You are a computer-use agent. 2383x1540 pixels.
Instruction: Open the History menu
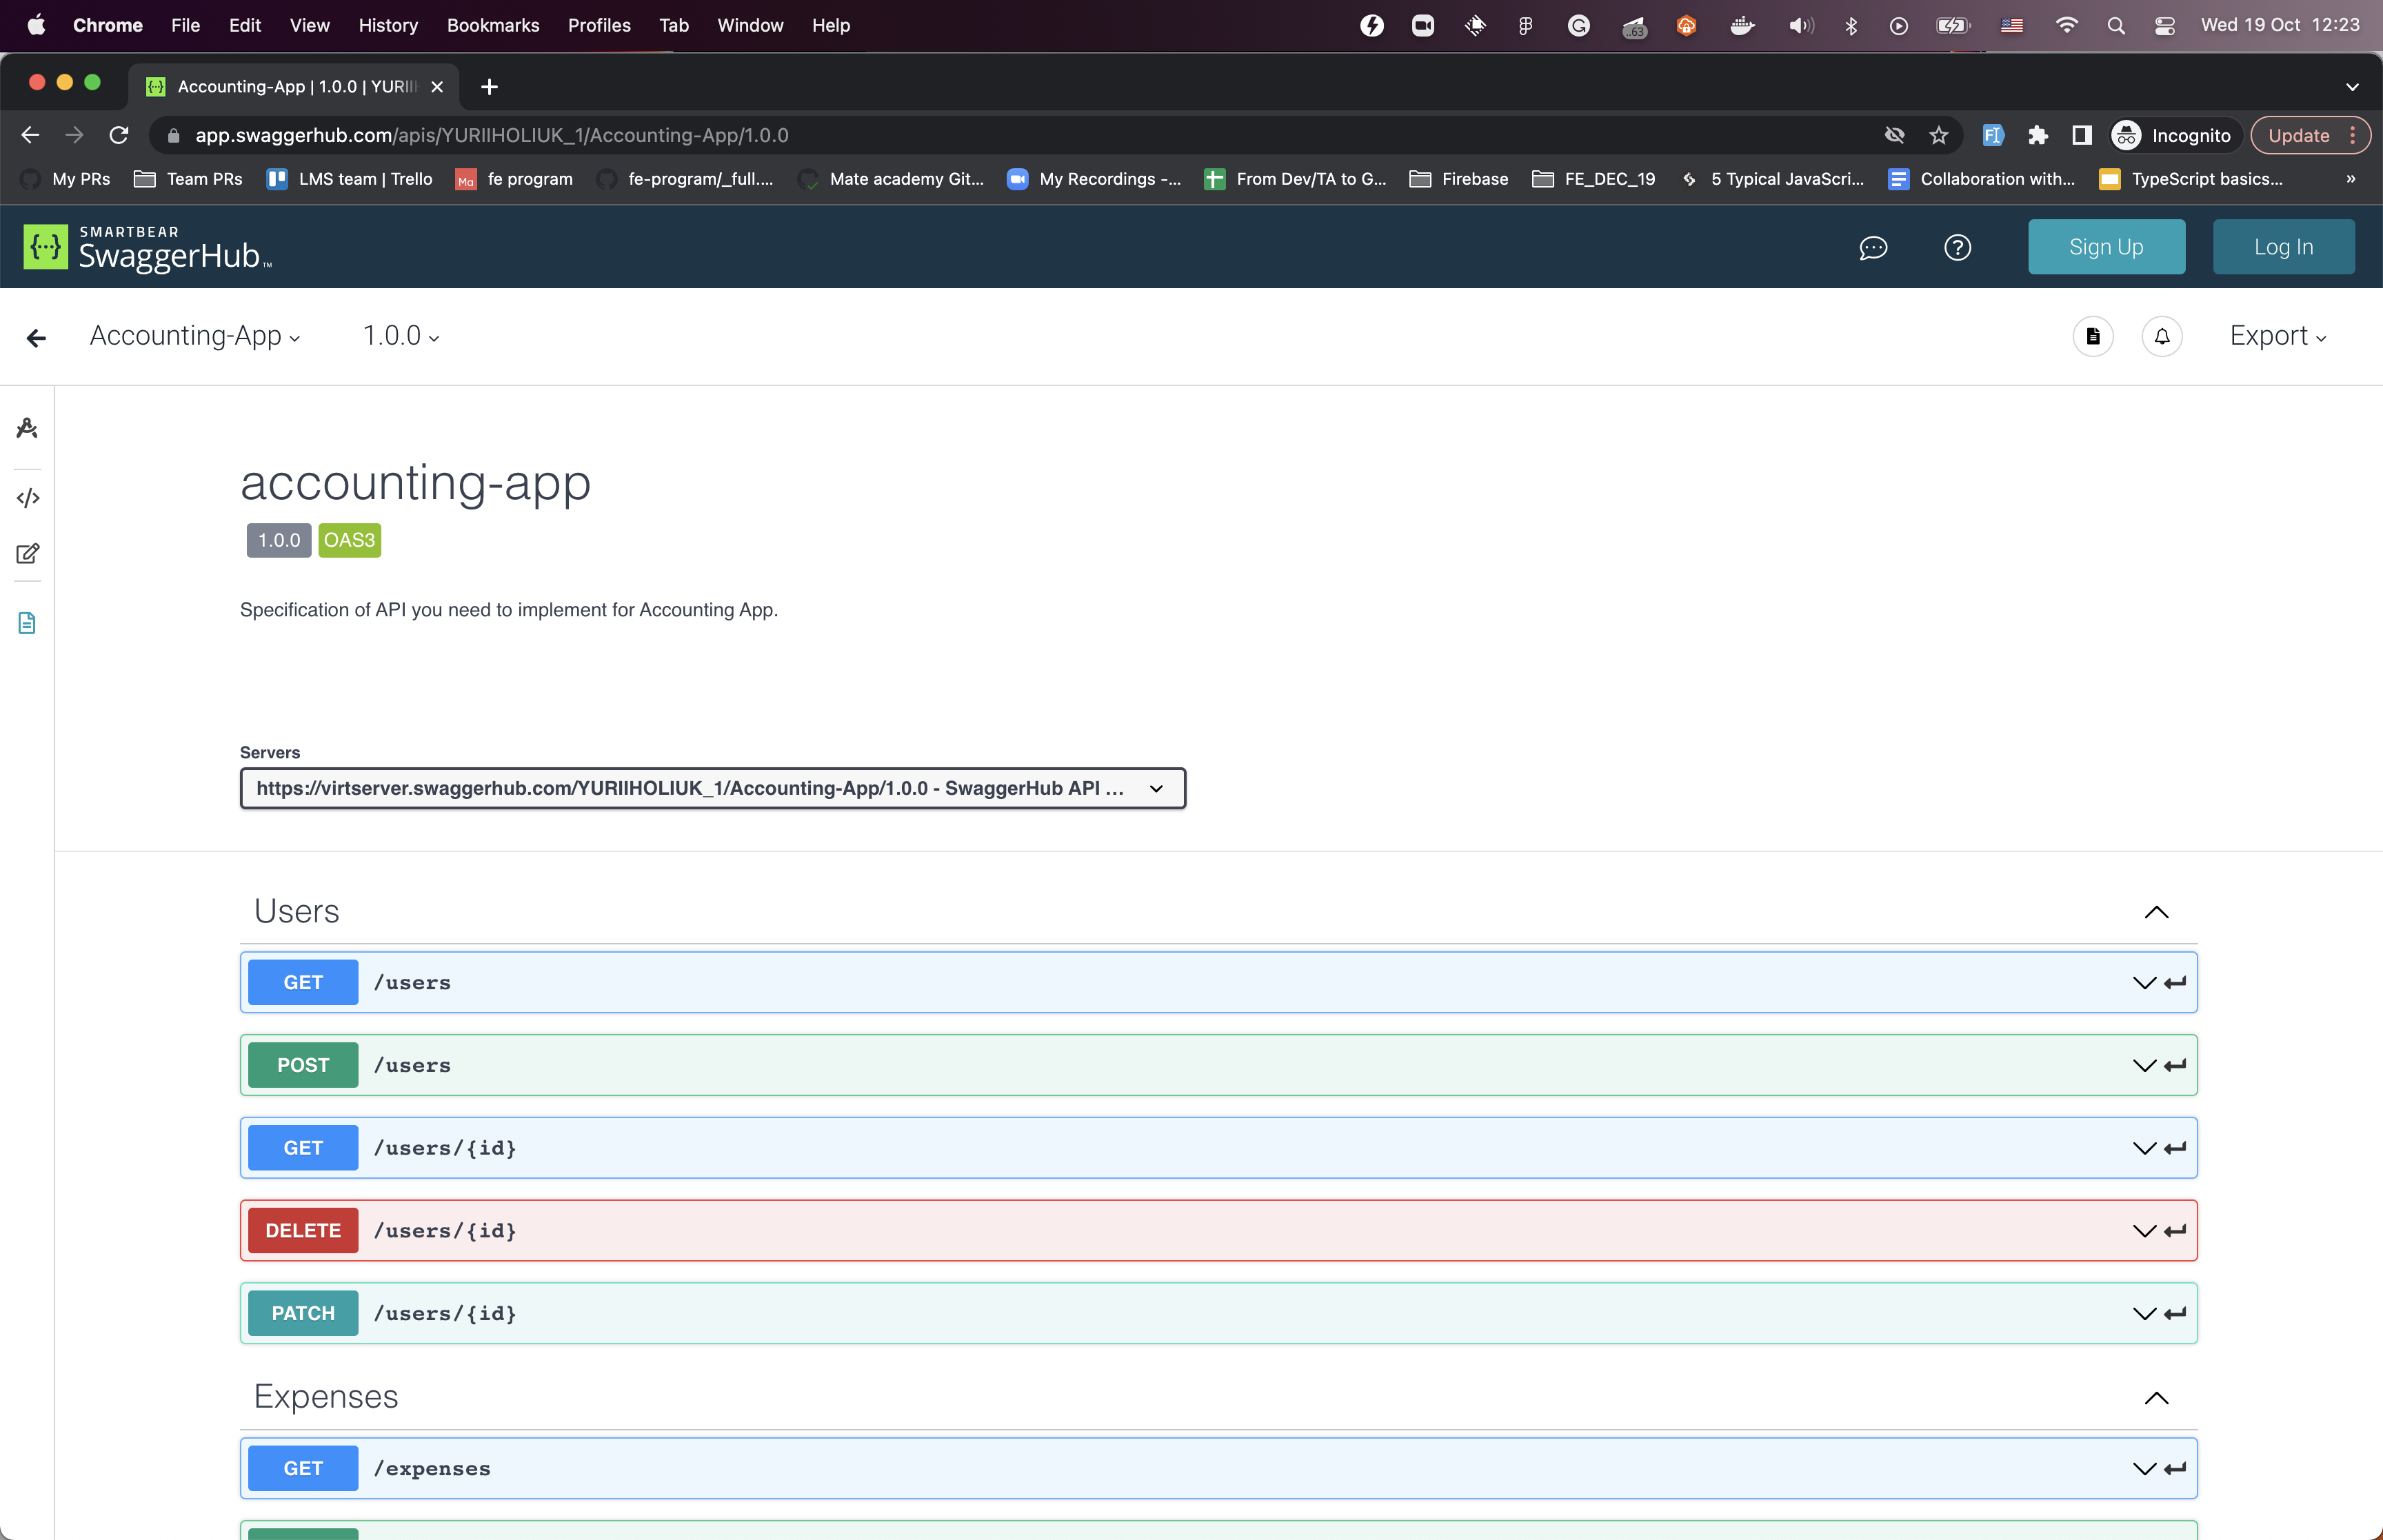[388, 25]
